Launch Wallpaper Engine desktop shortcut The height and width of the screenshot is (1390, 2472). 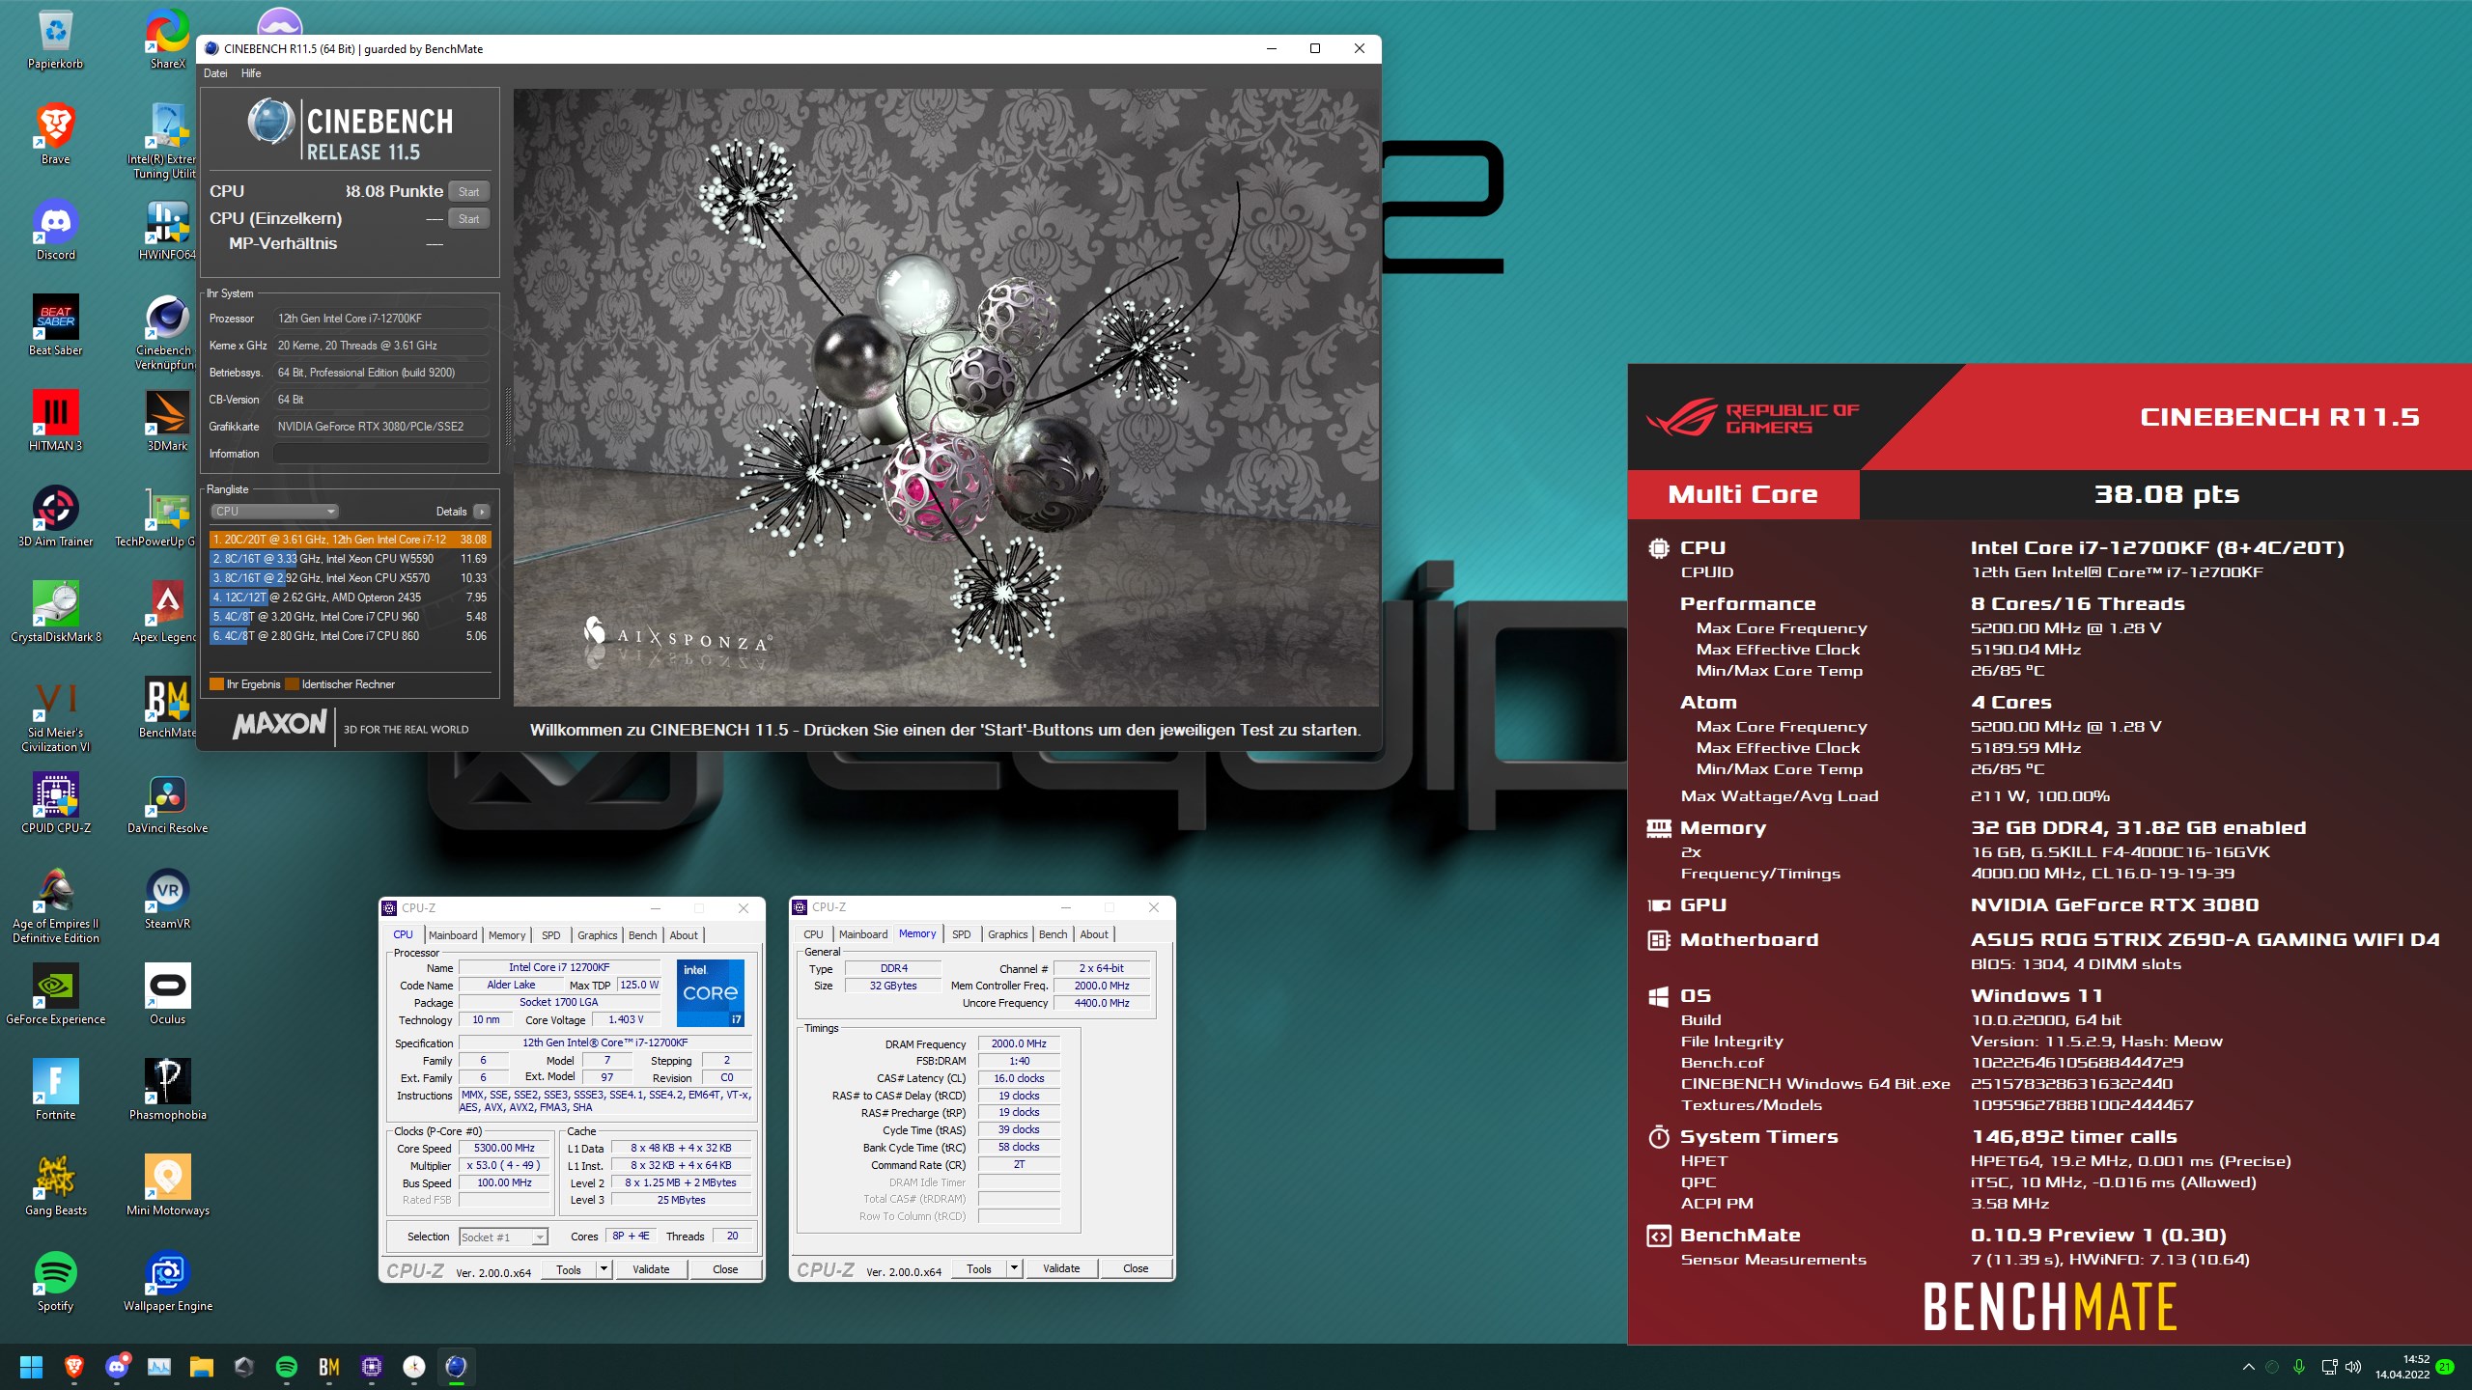pyautogui.click(x=167, y=1281)
